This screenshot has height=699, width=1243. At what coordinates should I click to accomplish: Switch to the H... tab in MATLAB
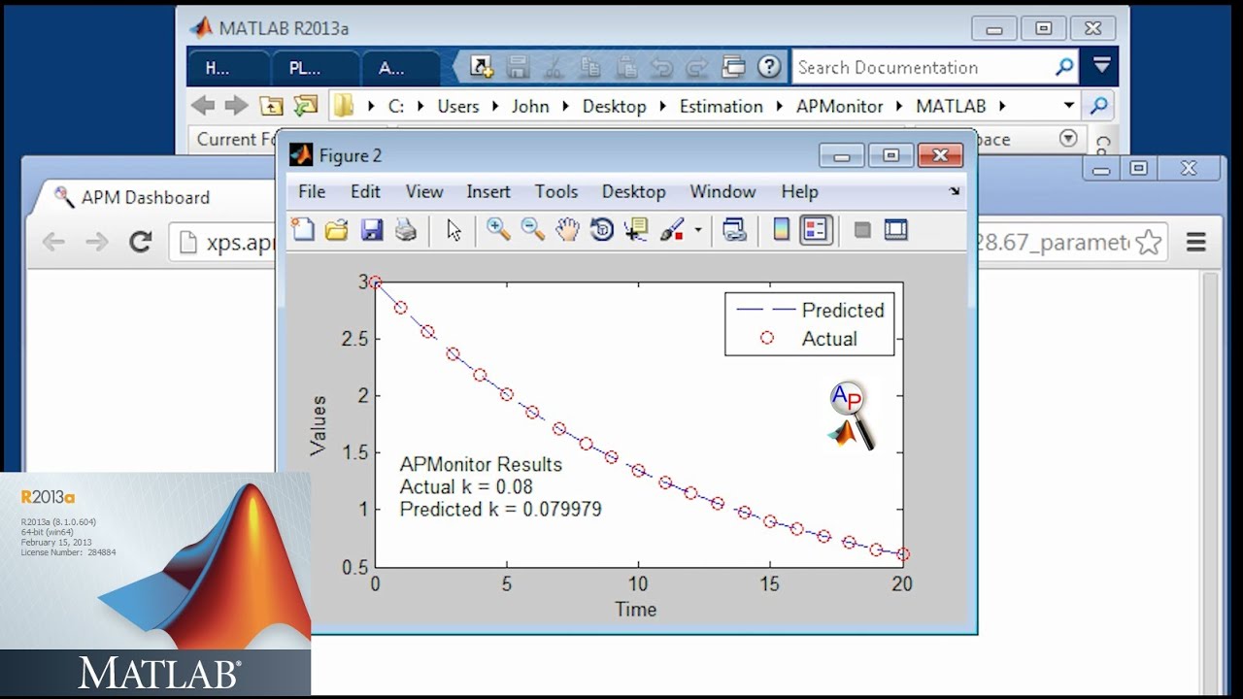click(230, 67)
